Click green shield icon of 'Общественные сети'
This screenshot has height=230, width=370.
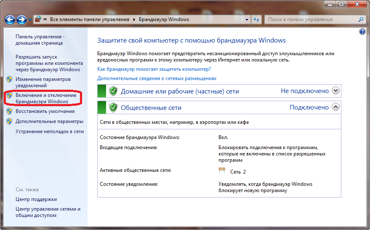[x=113, y=107]
